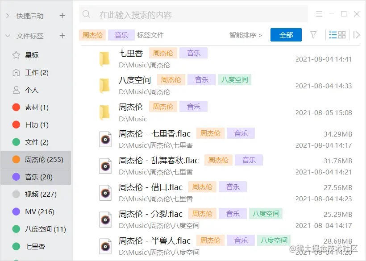Select file name 周杰伦 - 乱舞春秋.flac
366x261 pixels.
click(158, 161)
